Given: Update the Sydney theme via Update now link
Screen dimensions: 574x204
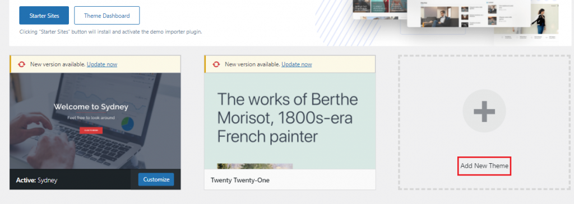Looking at the screenshot, I should [102, 64].
